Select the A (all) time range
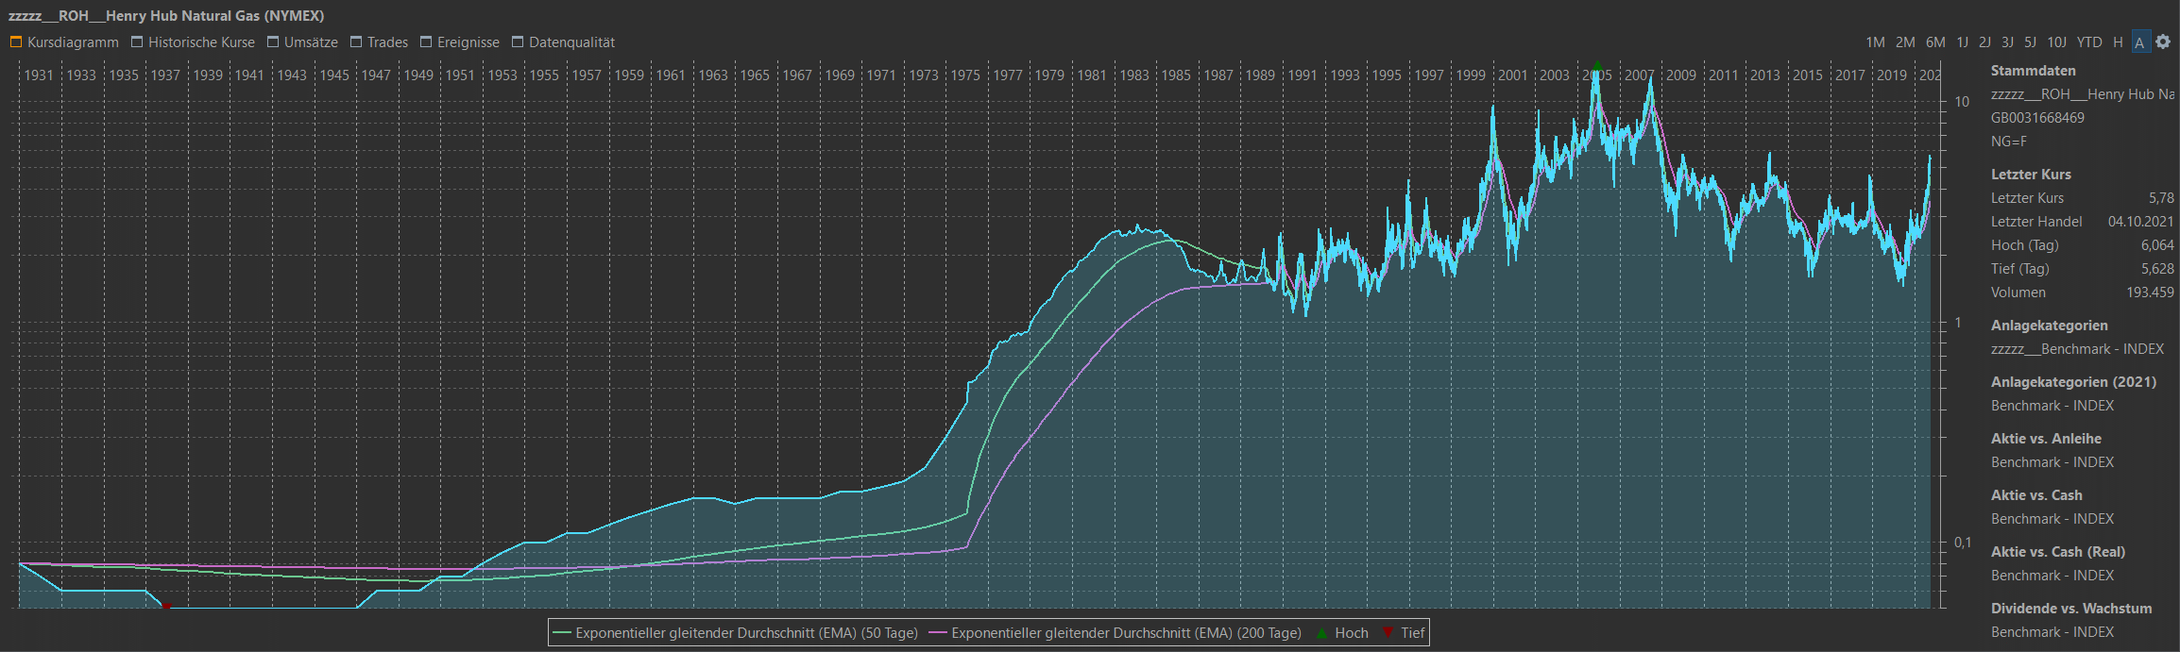Screen dimensions: 2180x652 [x=2139, y=42]
